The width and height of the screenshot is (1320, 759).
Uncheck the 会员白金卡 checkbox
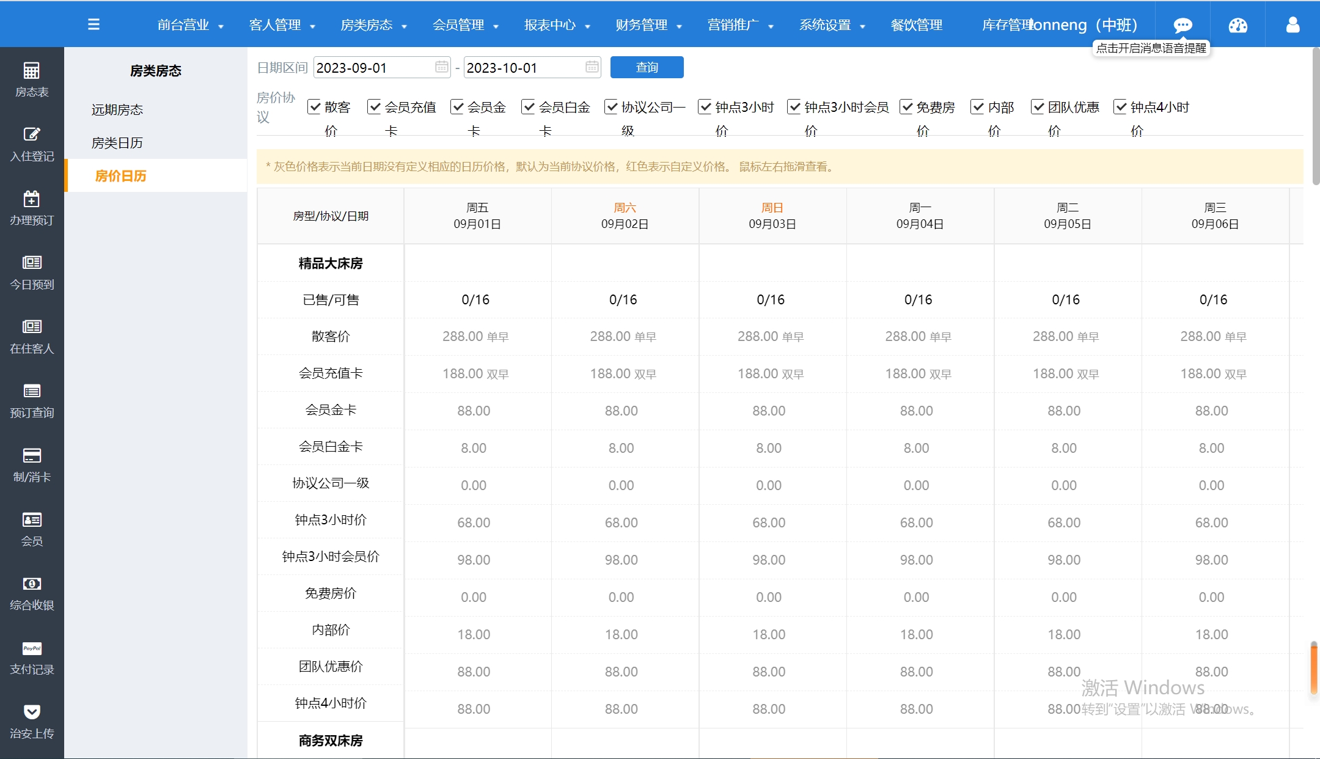pos(528,107)
